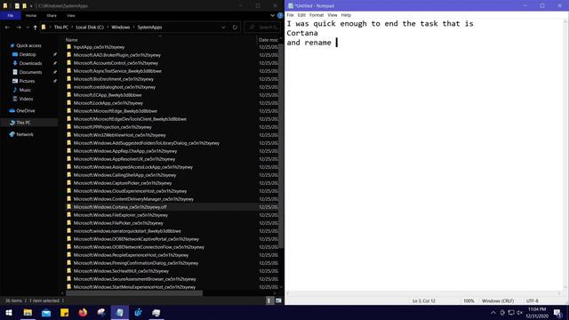Select Downloads in navigation pane
The width and height of the screenshot is (569, 320).
coord(30,63)
